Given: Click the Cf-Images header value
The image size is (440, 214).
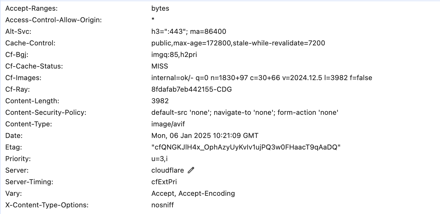Looking at the screenshot, I should tap(261, 78).
